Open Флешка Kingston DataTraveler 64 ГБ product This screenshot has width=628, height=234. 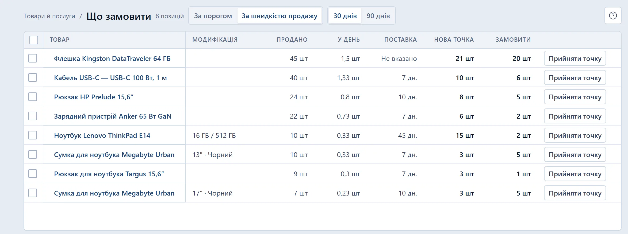112,58
